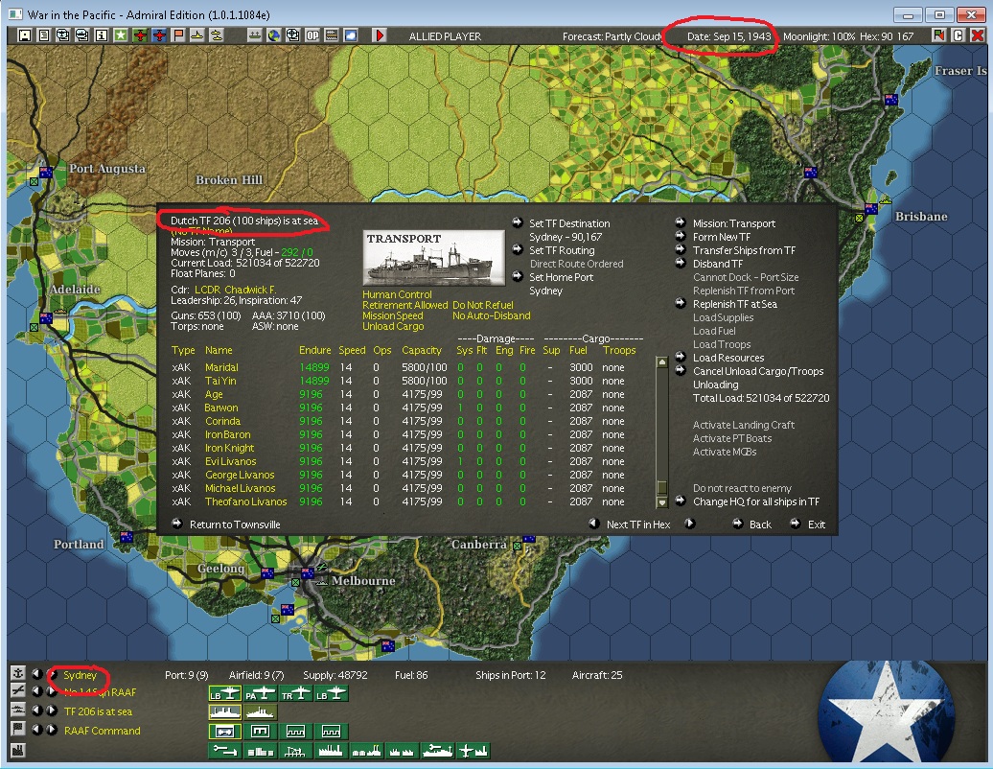Click next unit arrow beside No 14 Sqn RAAF
Viewport: 993px width, 769px height.
tap(52, 691)
